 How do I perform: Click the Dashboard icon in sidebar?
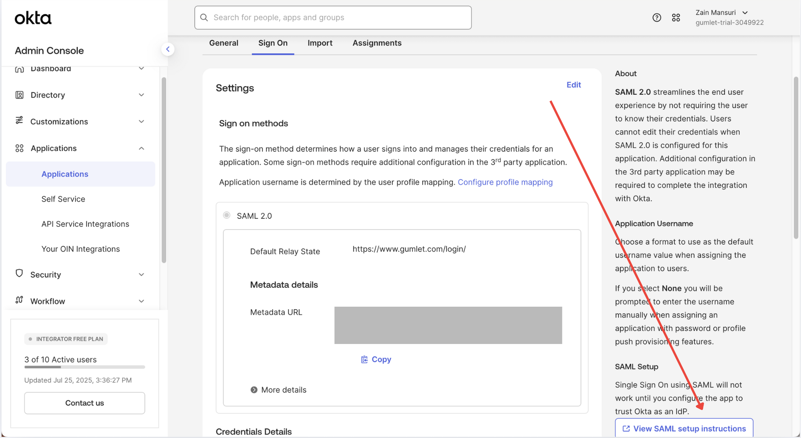(x=19, y=69)
